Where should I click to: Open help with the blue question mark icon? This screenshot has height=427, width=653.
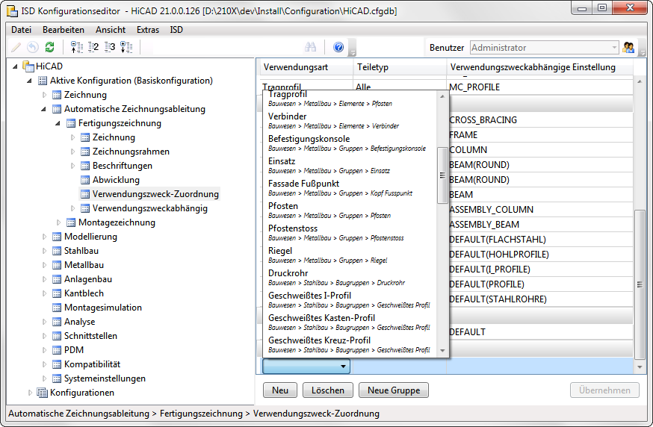coord(338,47)
